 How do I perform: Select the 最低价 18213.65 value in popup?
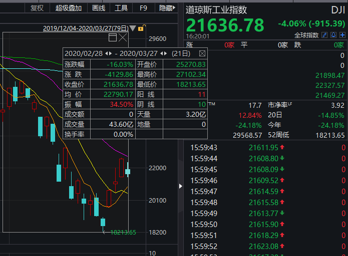pyautogui.click(x=191, y=84)
